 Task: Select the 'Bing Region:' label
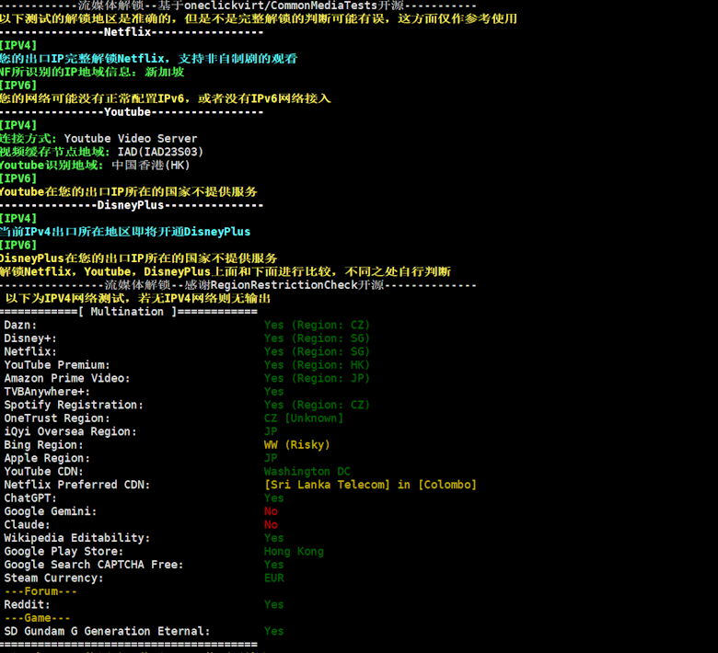[43, 444]
